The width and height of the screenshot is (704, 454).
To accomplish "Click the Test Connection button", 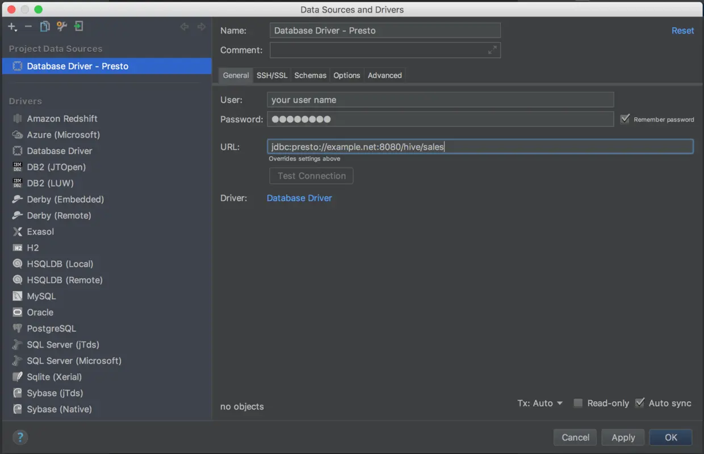I will [x=311, y=176].
